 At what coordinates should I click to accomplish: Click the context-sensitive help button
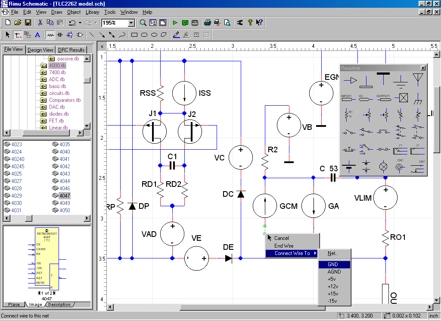coord(259,22)
